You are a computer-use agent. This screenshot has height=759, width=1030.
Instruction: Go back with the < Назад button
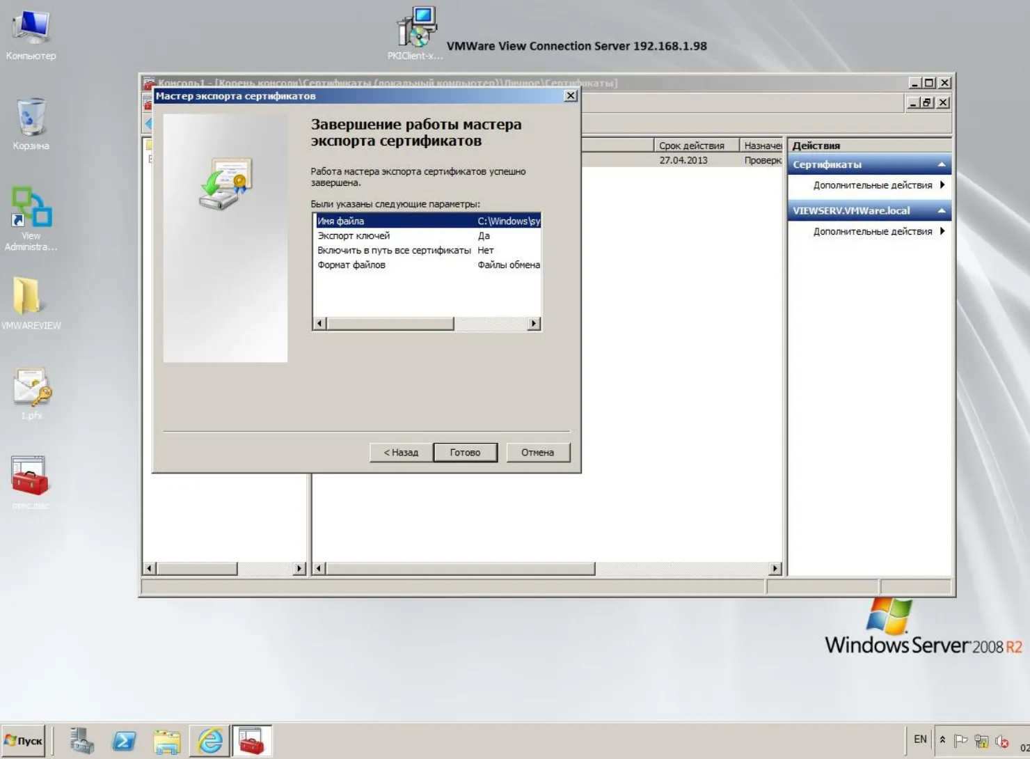[401, 453]
